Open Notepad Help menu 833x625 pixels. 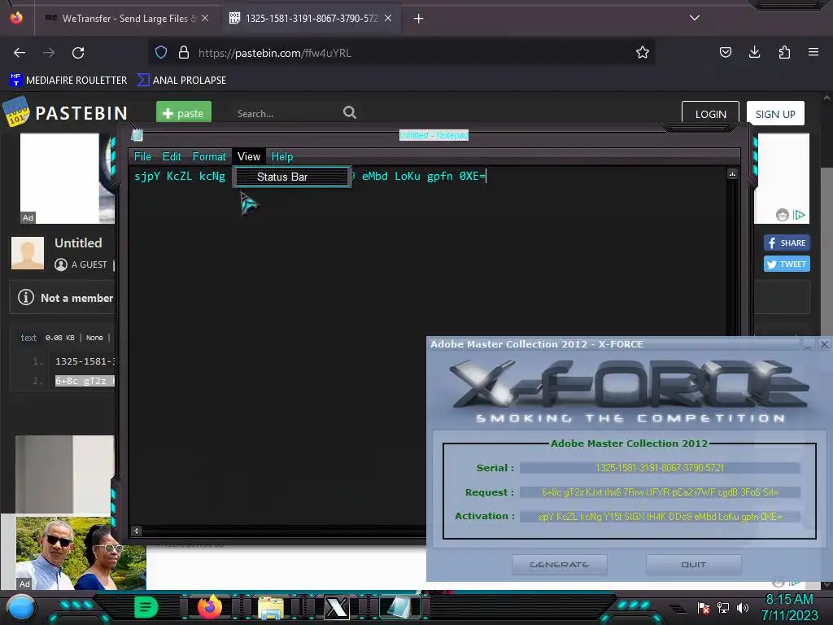pos(282,157)
